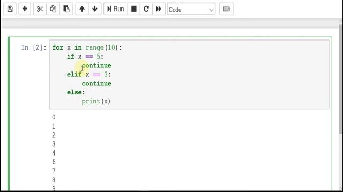Viewport: 343px width, 192px height.
Task: Click the code cell editor area
Action: point(189,74)
